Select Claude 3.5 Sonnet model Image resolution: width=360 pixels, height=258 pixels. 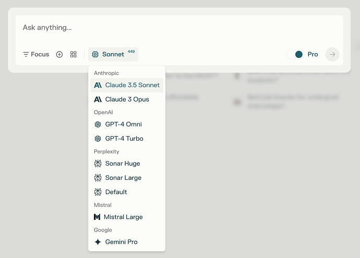point(127,85)
